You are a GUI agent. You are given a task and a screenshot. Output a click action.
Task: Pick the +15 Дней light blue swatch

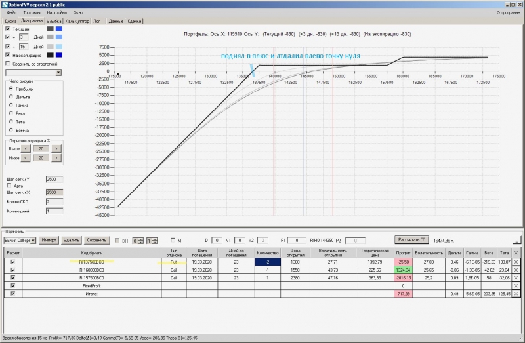(x=59, y=46)
